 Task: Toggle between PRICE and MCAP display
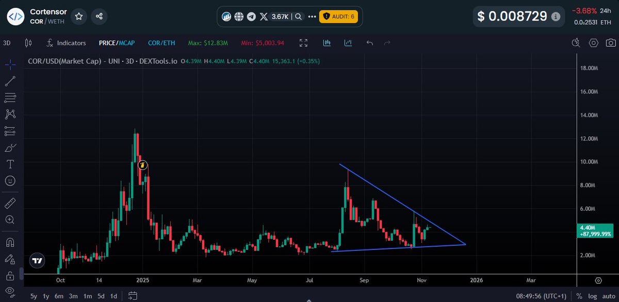tap(117, 43)
